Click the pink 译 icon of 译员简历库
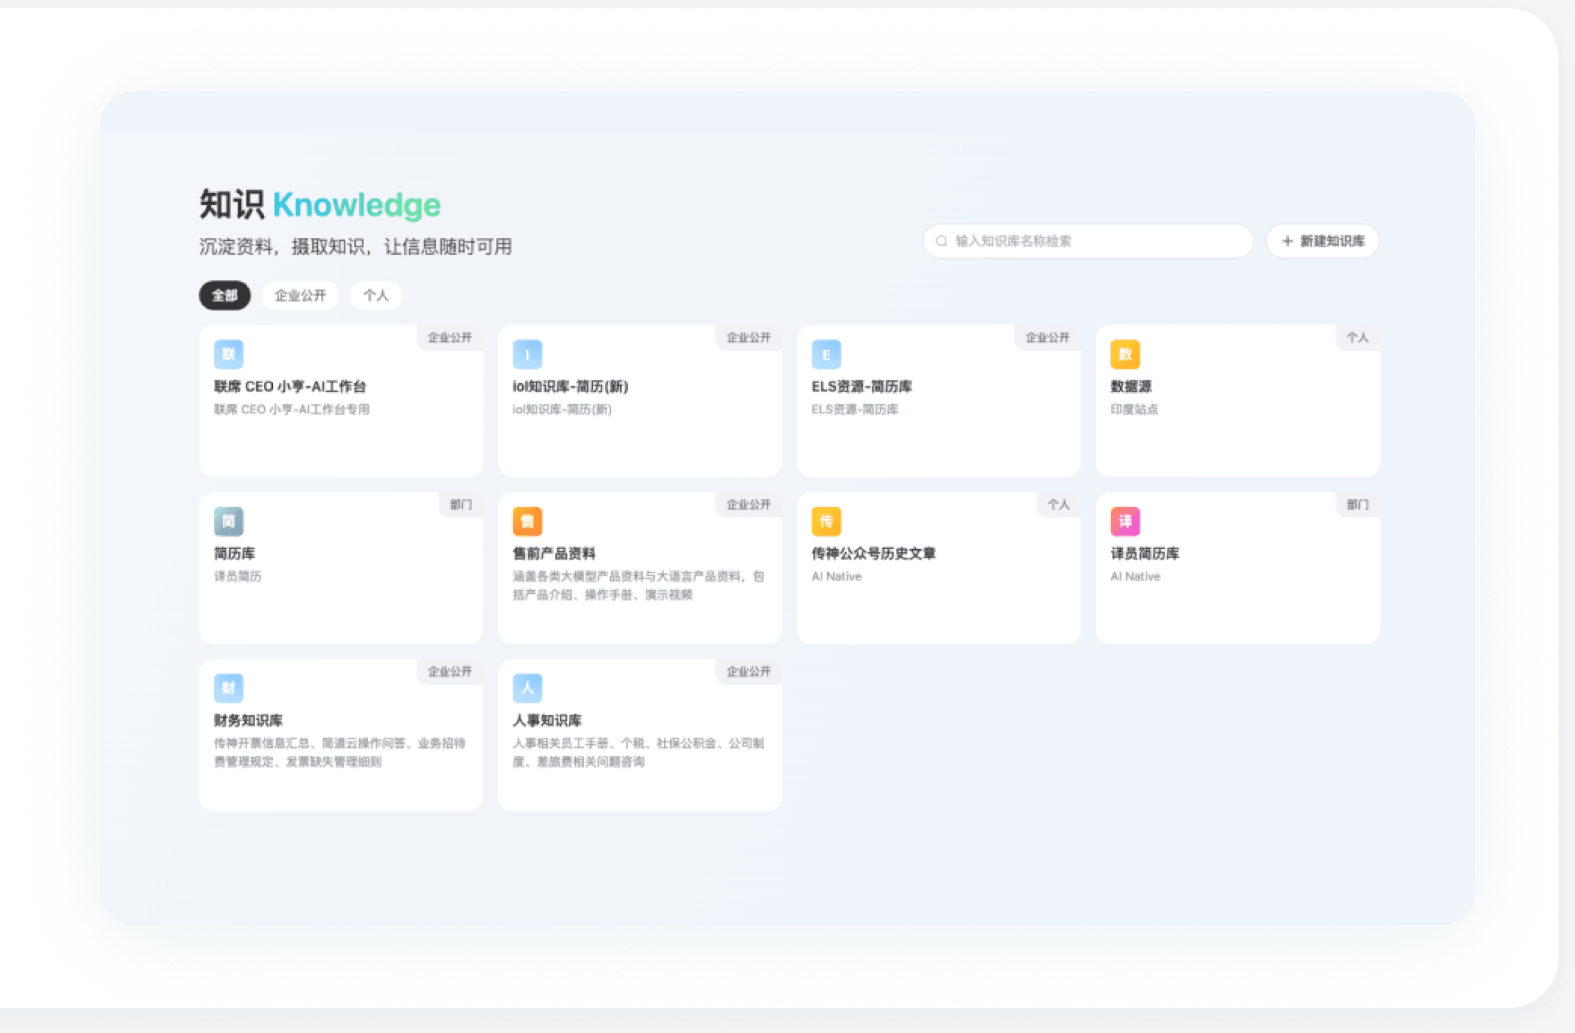This screenshot has width=1575, height=1033. pos(1125,521)
